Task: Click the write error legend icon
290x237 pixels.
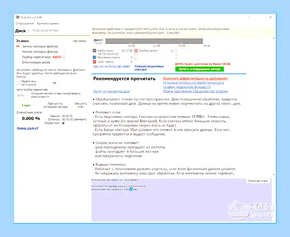Action: click(136, 50)
